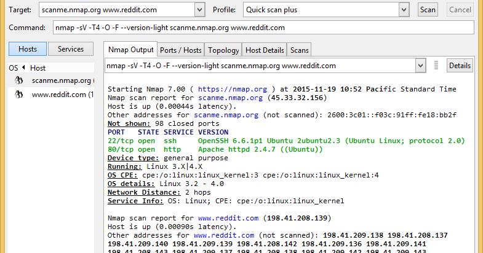Click the IP address 198.41.208.139 in parentheses

tap(297, 218)
